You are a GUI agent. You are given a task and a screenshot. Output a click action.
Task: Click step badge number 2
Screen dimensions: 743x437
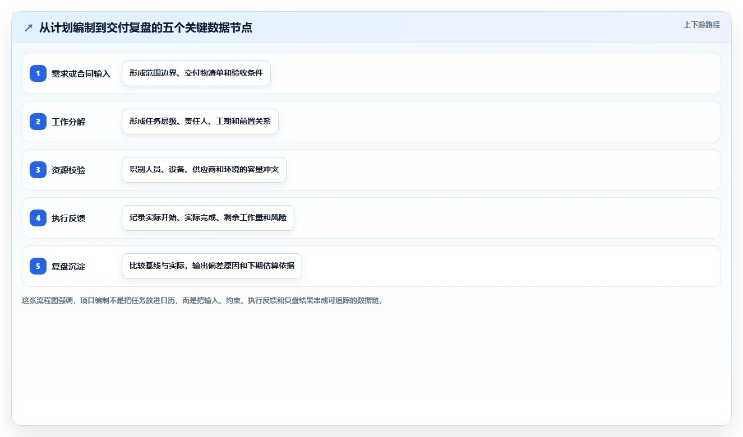38,122
